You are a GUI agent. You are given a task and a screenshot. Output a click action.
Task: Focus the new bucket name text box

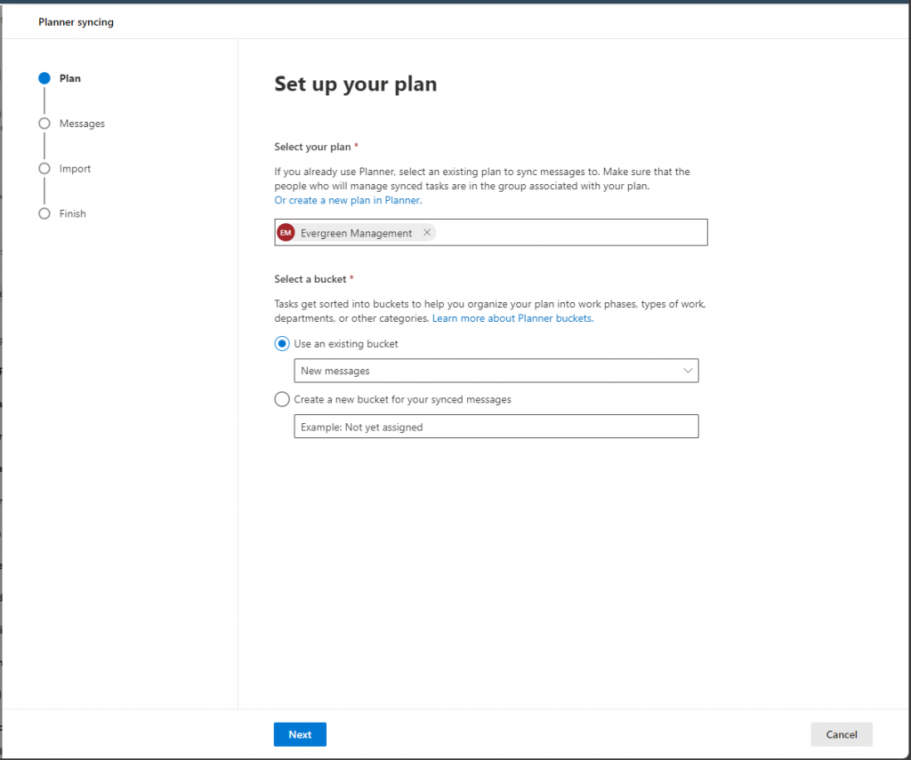[x=496, y=427]
